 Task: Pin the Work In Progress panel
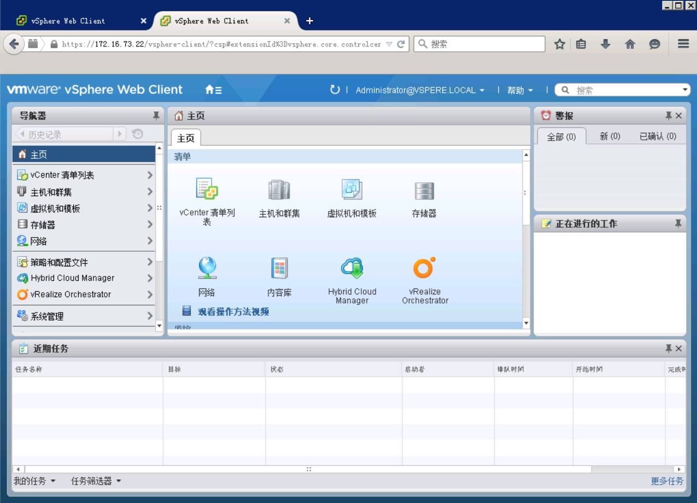pyautogui.click(x=678, y=224)
